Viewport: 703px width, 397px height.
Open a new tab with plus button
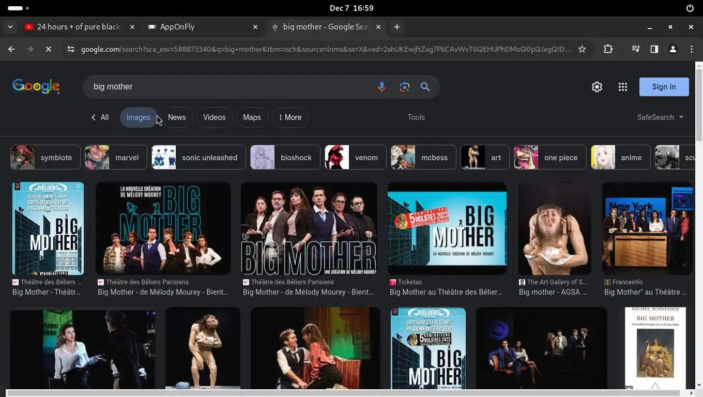coord(397,27)
